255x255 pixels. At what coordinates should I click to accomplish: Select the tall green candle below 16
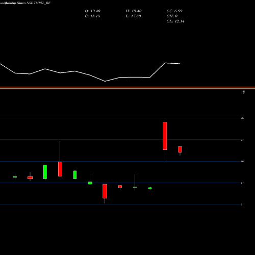coord(45,172)
